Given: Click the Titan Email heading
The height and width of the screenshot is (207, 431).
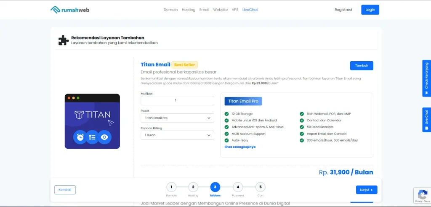Looking at the screenshot, I should [x=155, y=65].
